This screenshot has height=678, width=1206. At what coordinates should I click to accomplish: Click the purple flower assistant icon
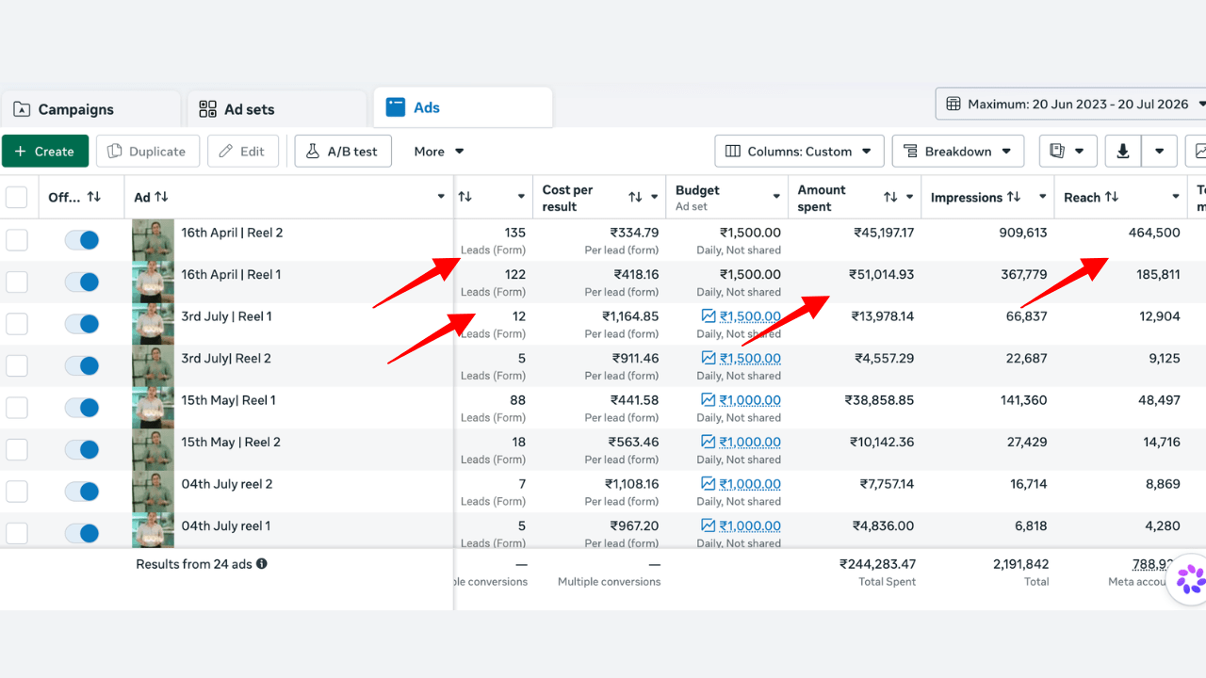coord(1190,578)
